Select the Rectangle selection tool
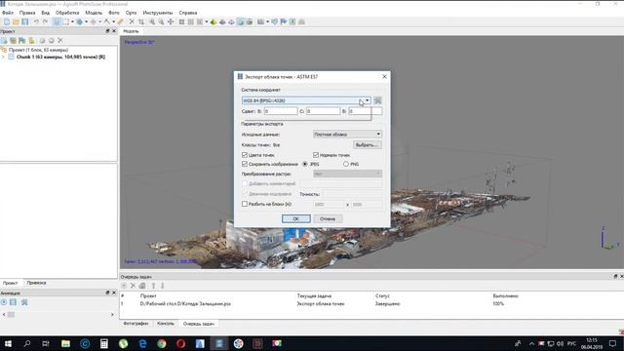 66,21
